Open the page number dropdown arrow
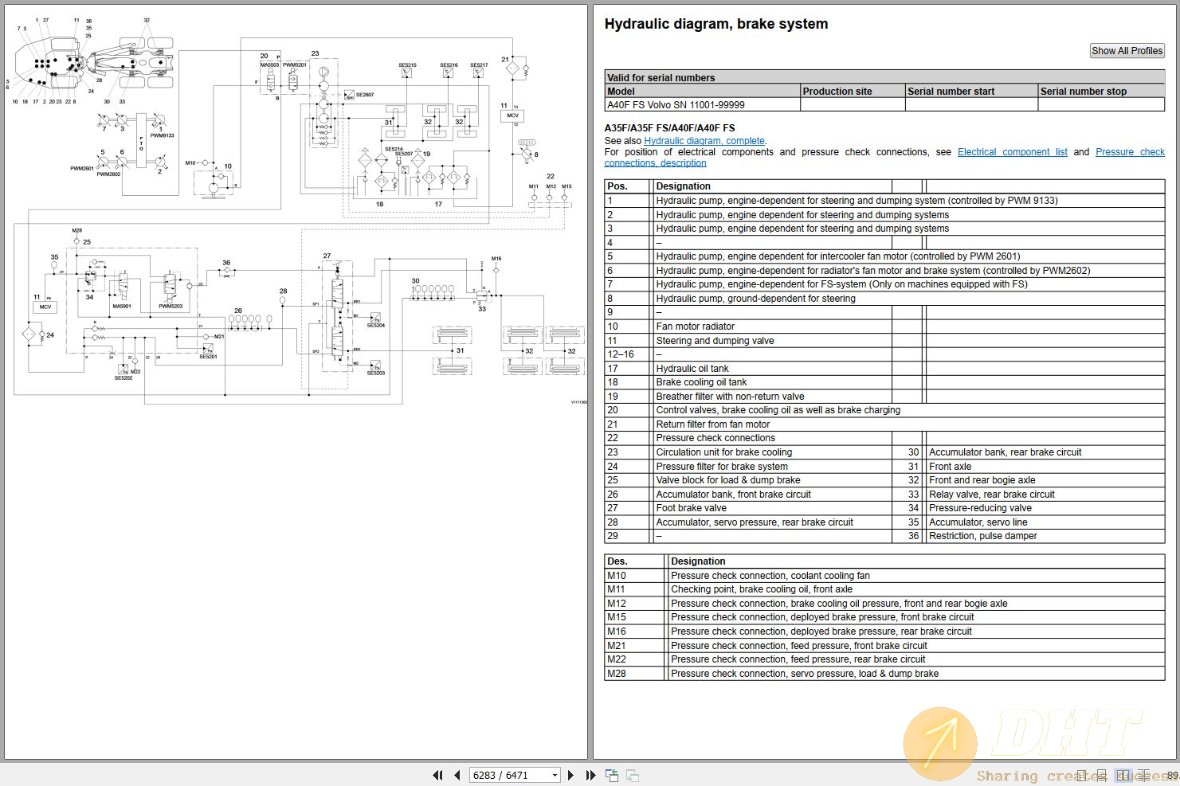The height and width of the screenshot is (786, 1180). click(x=555, y=775)
